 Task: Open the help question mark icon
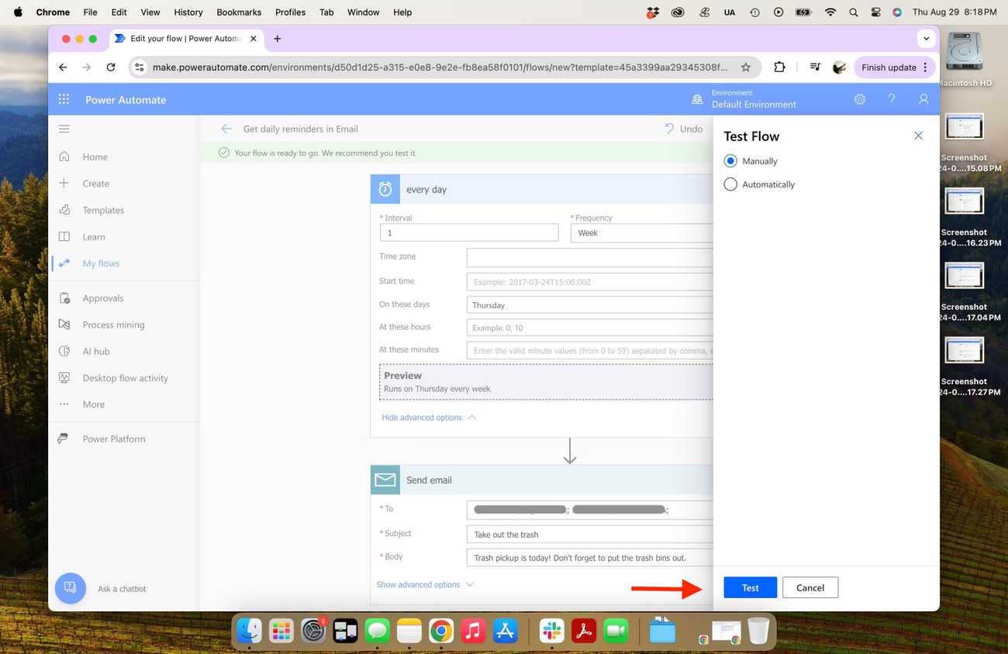892,99
